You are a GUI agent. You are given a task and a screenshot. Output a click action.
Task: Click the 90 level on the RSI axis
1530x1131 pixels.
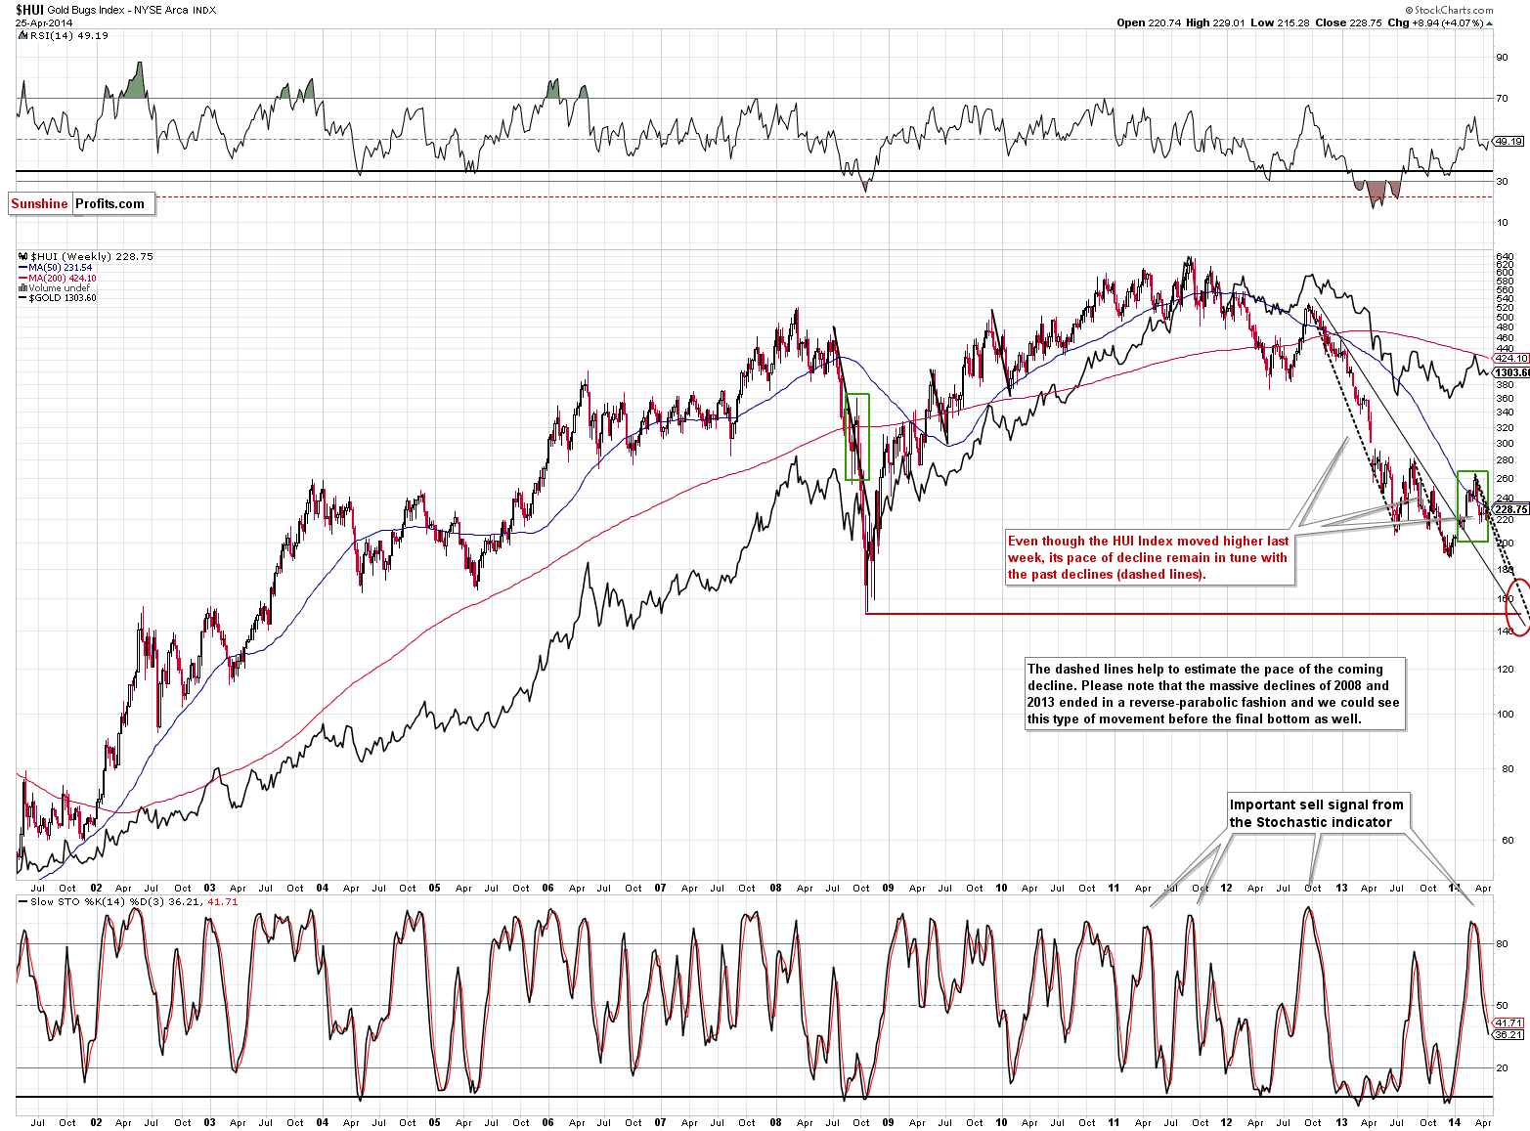pos(1502,57)
